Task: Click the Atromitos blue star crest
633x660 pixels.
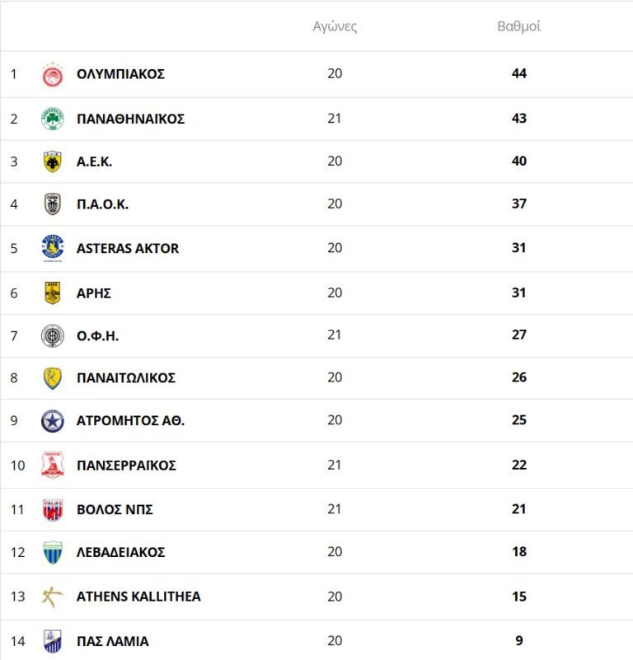Action: (x=53, y=421)
